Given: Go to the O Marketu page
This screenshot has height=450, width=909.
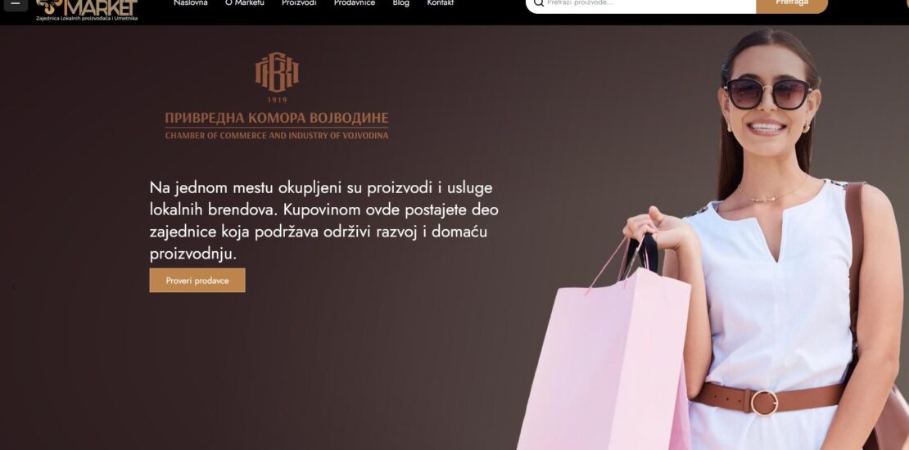Looking at the screenshot, I should (x=245, y=3).
